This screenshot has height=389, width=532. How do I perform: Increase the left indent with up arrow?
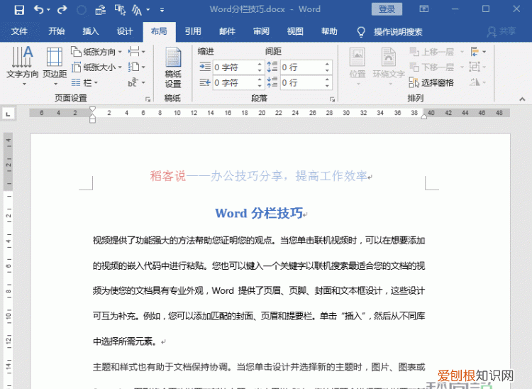pos(260,64)
